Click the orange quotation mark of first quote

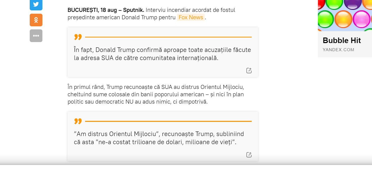[78, 37]
